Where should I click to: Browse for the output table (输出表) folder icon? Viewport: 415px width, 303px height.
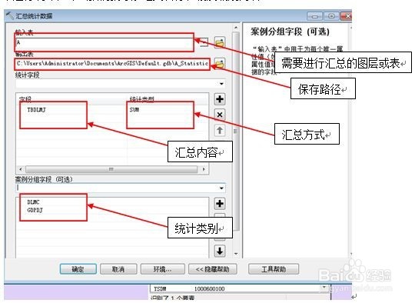point(219,64)
